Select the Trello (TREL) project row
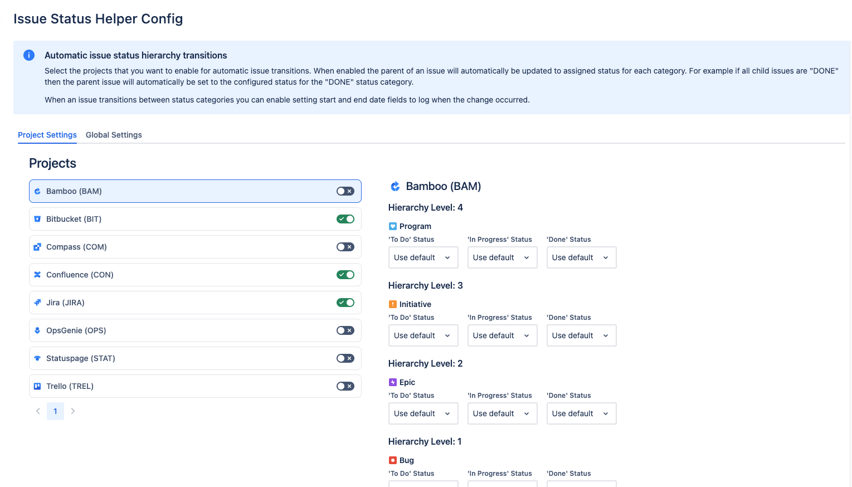The height and width of the screenshot is (487, 852). (x=195, y=386)
